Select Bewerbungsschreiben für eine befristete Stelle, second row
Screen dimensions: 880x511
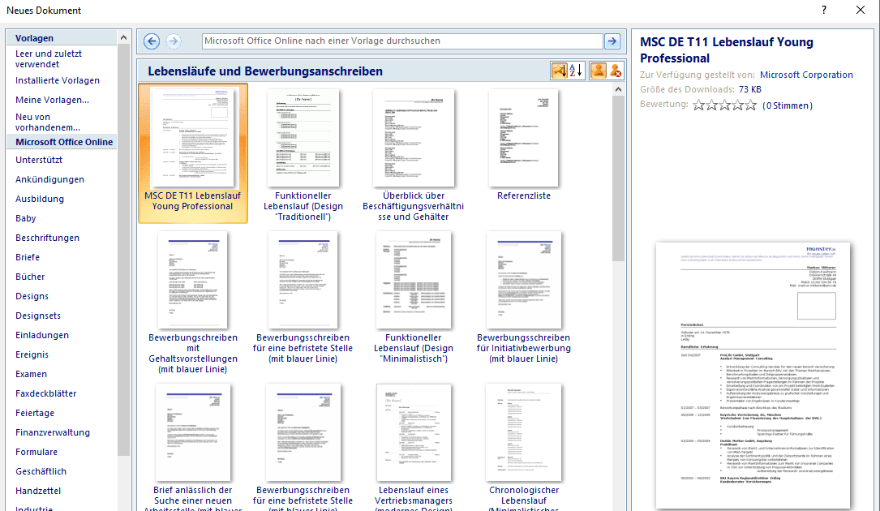(x=303, y=297)
